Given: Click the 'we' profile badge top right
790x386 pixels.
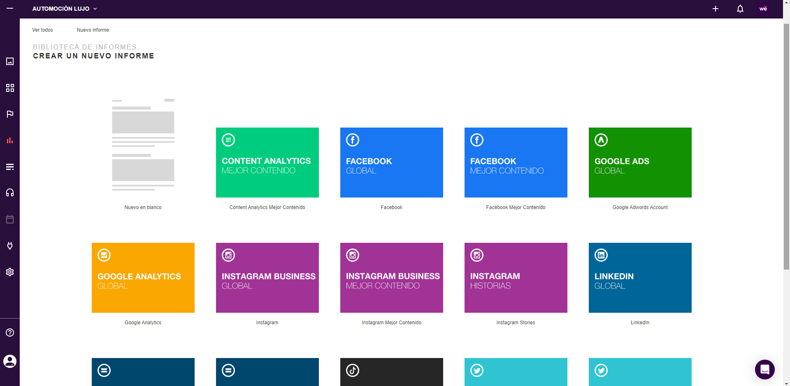Looking at the screenshot, I should click(x=763, y=8).
